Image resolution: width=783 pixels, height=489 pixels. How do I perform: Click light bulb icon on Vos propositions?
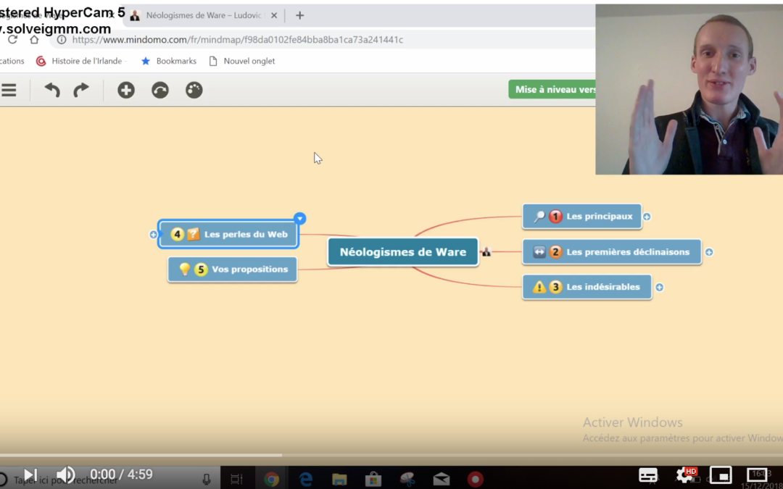[x=185, y=269]
